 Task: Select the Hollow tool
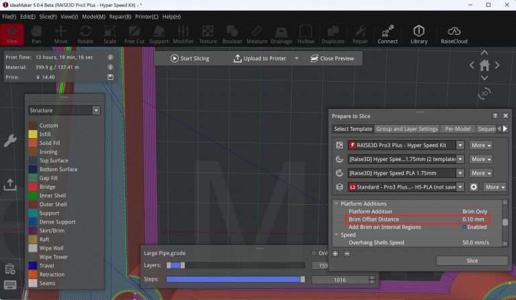(306, 35)
